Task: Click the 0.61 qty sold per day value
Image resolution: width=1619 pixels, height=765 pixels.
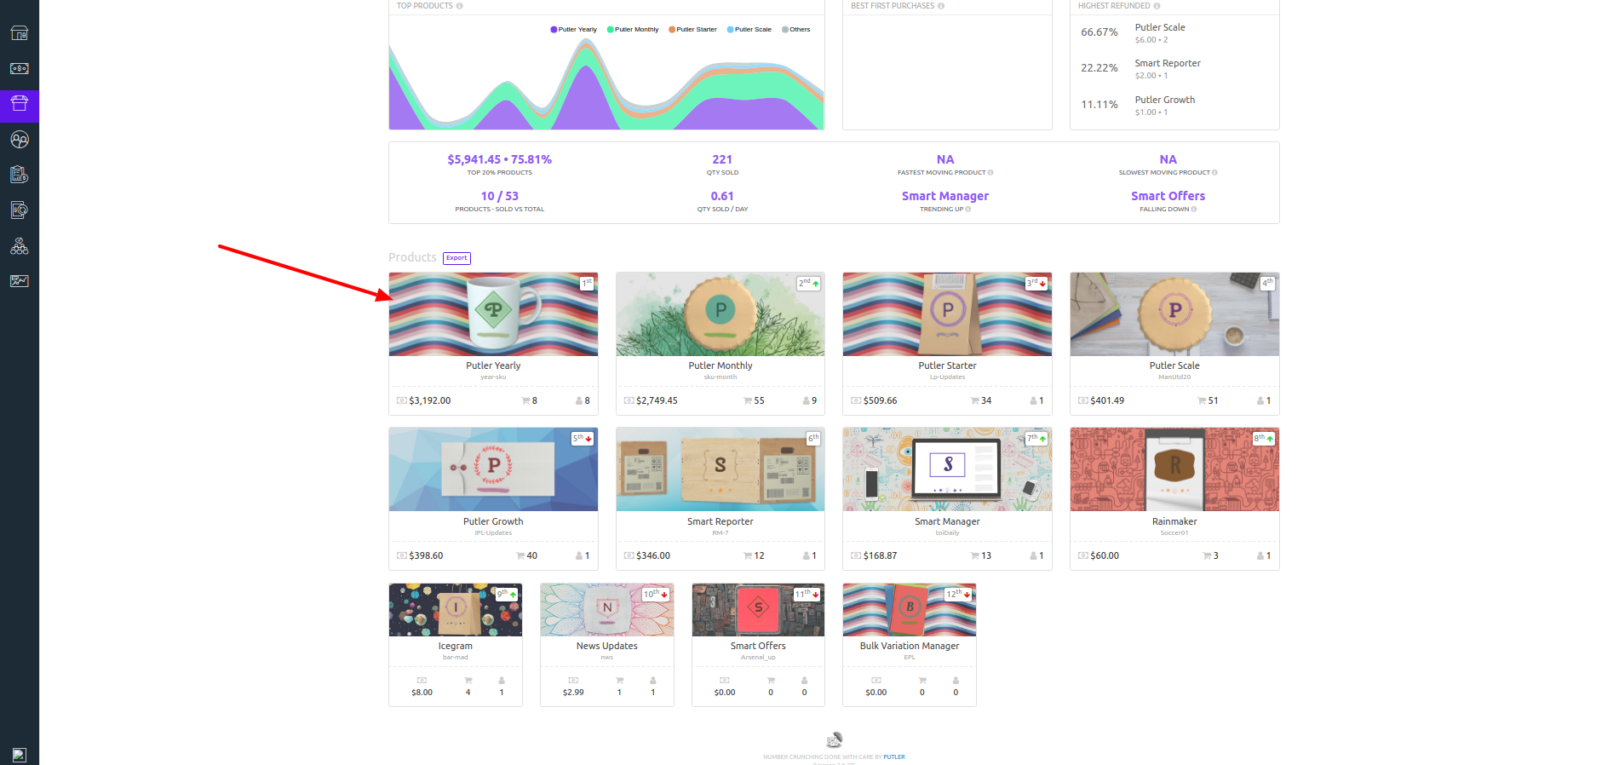Action: (x=722, y=196)
